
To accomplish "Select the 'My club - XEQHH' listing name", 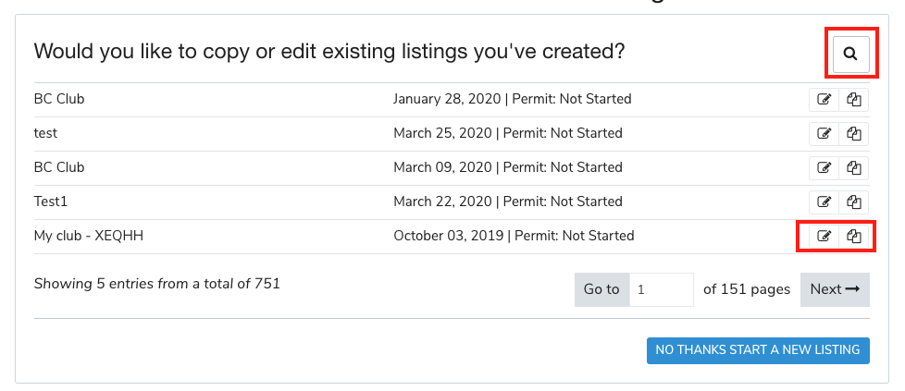I will [89, 236].
